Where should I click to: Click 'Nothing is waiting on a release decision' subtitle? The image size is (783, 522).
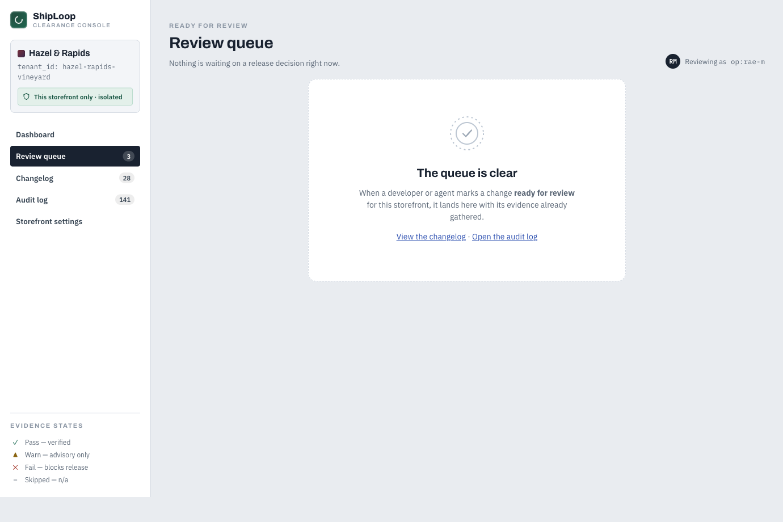coord(254,63)
